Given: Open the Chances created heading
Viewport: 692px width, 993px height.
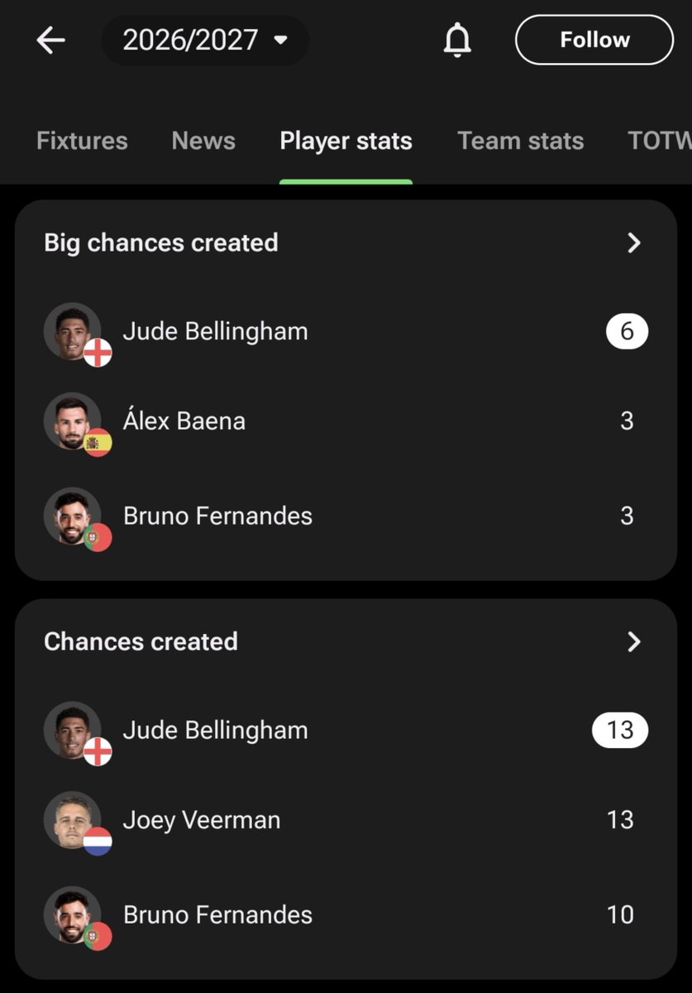Looking at the screenshot, I should [141, 641].
